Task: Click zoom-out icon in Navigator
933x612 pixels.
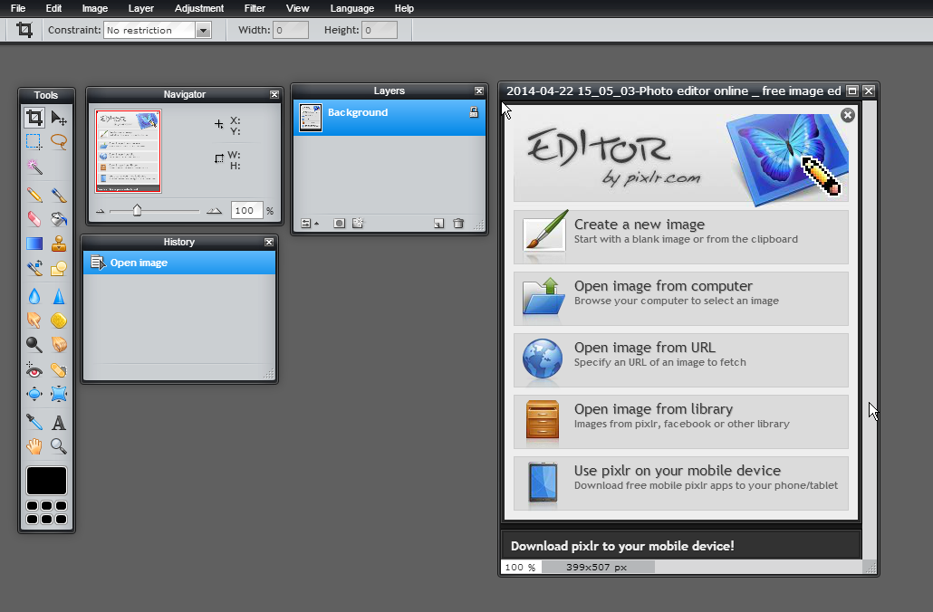Action: pos(100,211)
